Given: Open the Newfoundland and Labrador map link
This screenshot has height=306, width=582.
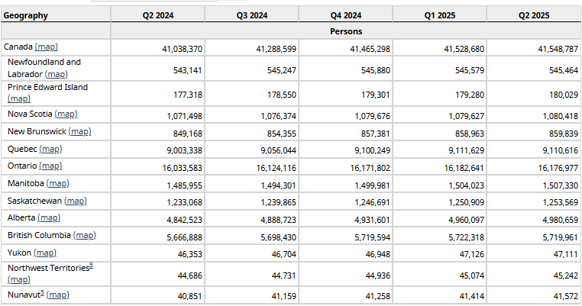Looking at the screenshot, I should click(56, 74).
